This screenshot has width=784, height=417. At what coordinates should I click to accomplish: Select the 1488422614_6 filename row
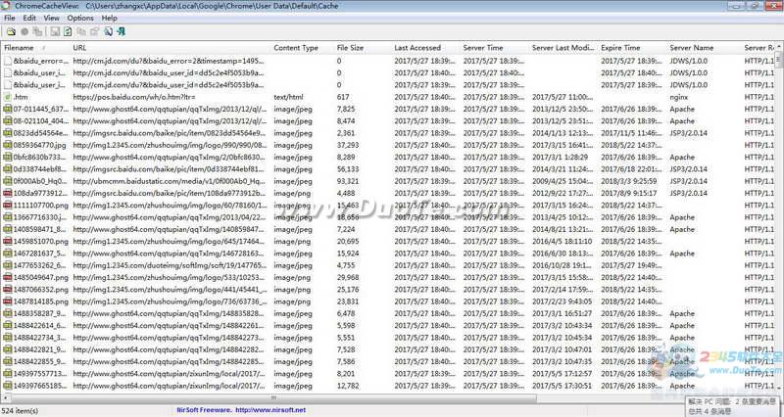(x=40, y=325)
